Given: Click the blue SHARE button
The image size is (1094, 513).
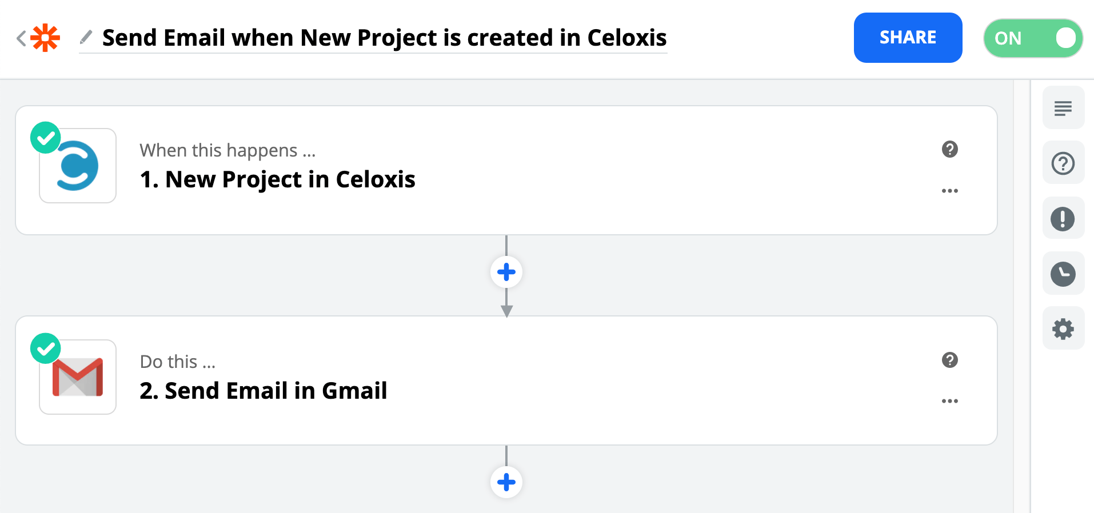Looking at the screenshot, I should click(908, 38).
